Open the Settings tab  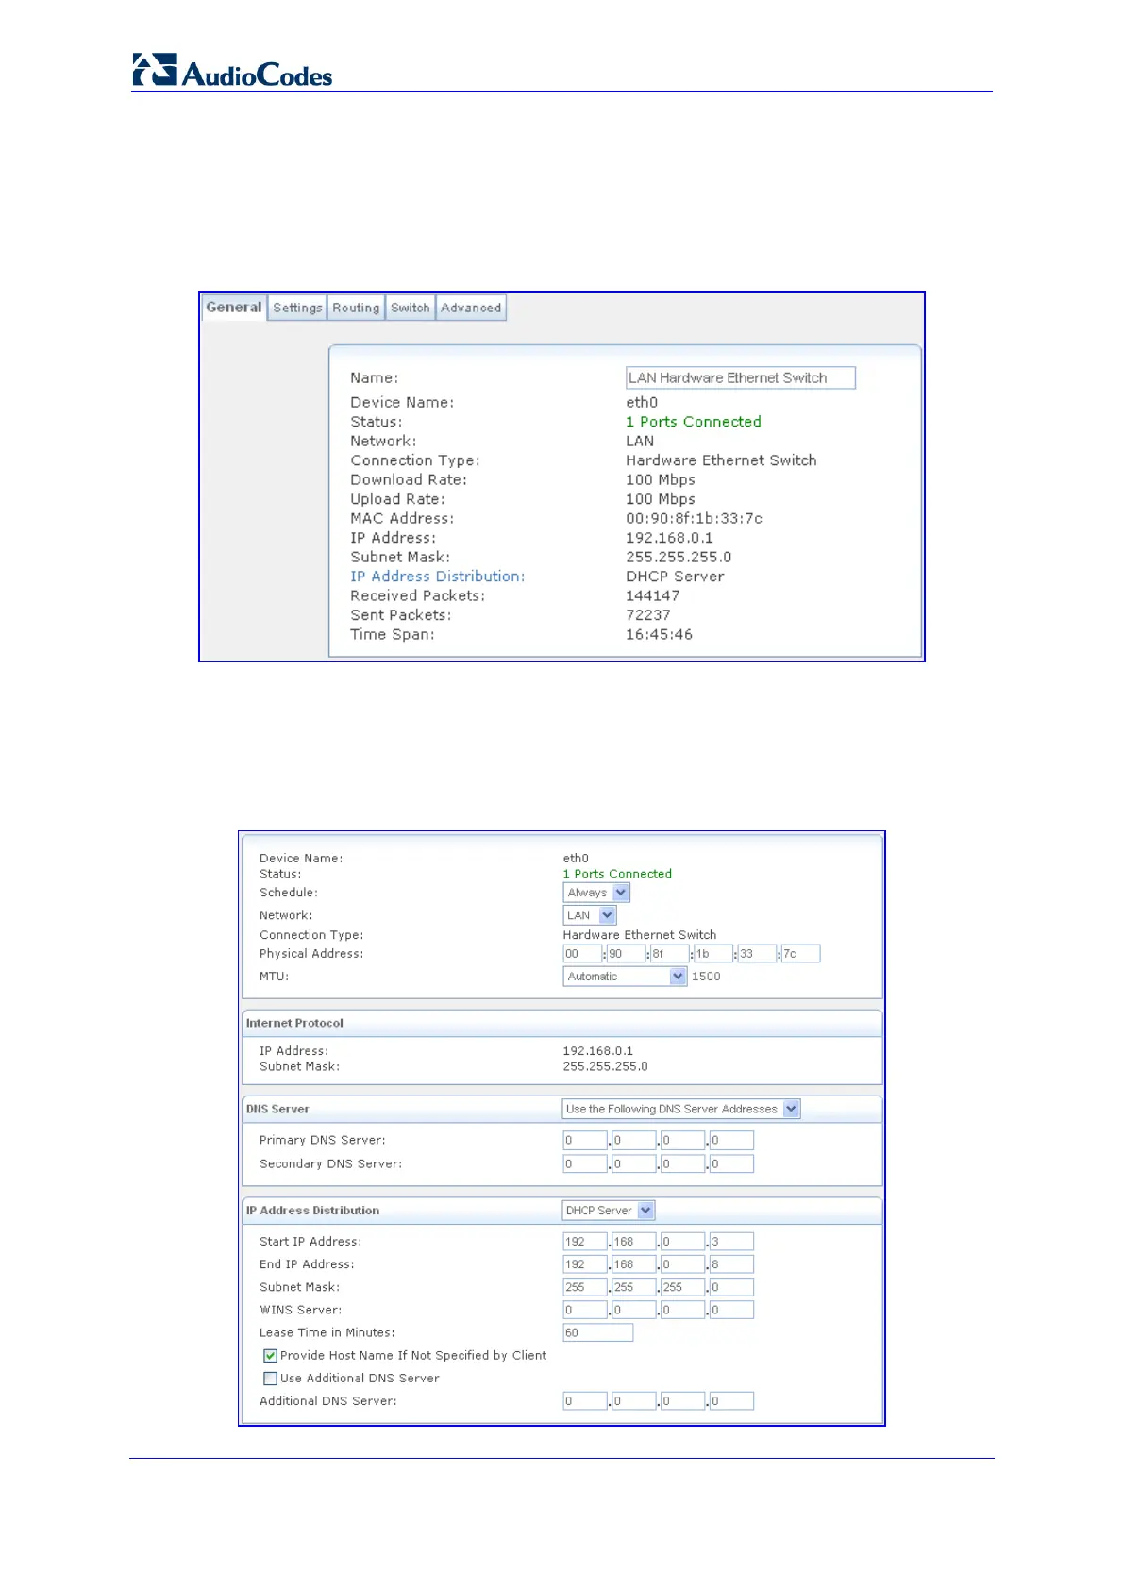(x=297, y=308)
